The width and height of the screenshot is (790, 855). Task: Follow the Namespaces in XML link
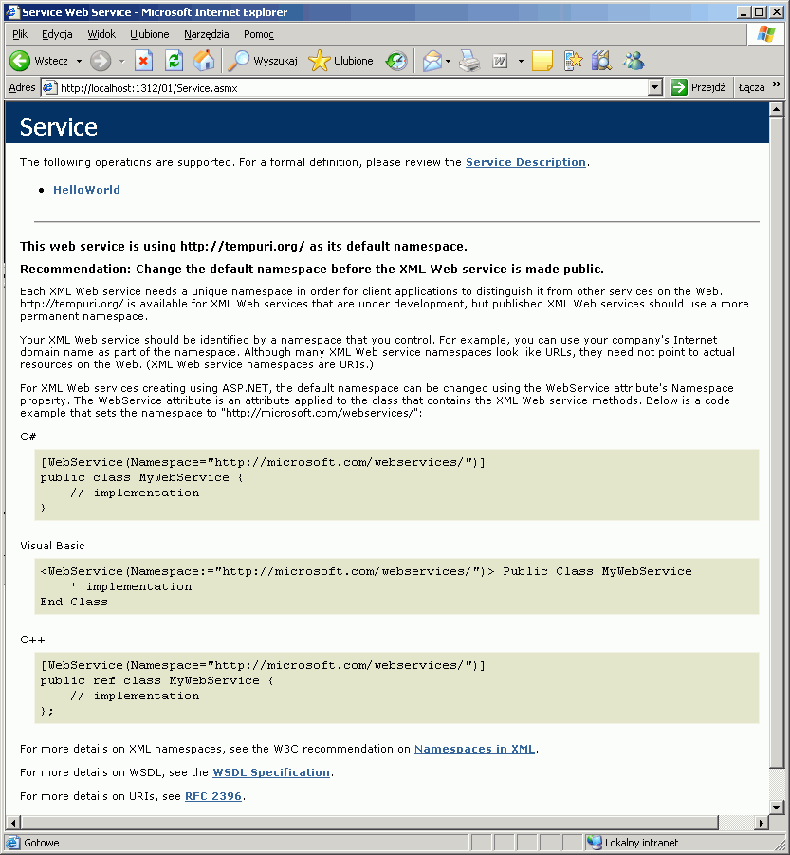[474, 749]
